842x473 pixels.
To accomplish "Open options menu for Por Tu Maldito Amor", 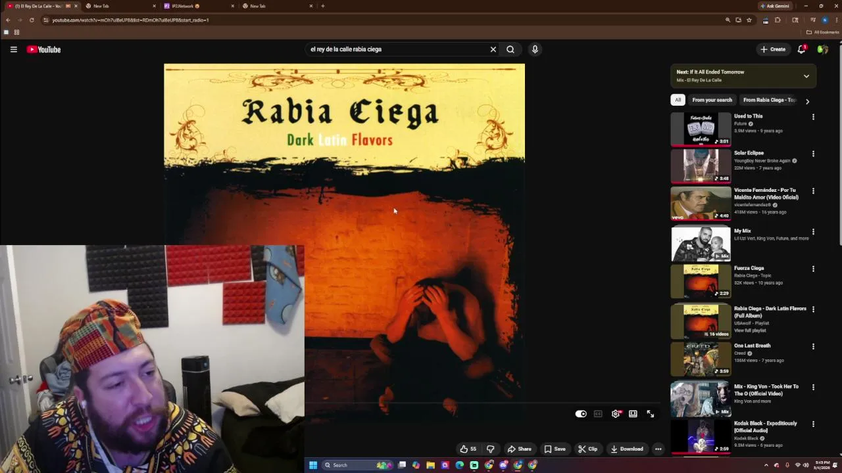I will coord(813,191).
